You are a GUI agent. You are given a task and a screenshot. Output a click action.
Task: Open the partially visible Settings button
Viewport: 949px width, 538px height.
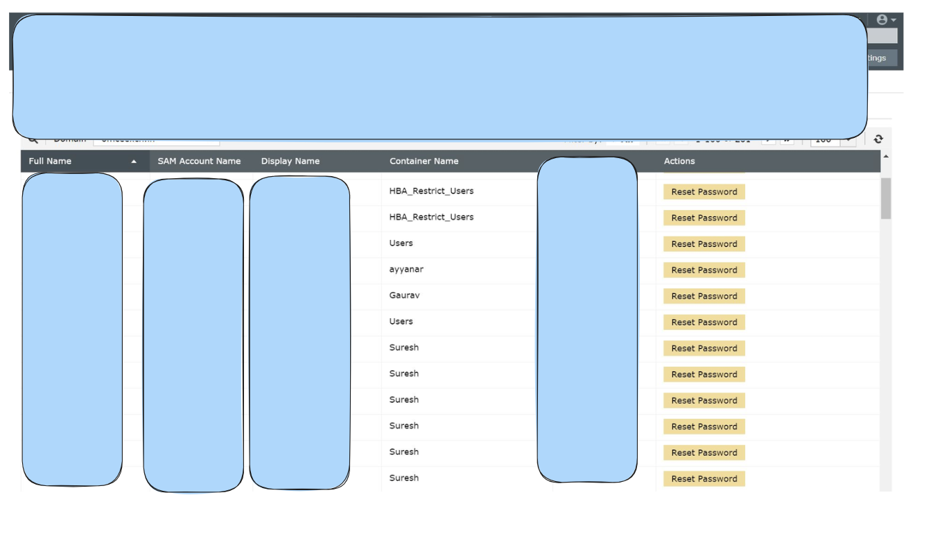coord(882,58)
